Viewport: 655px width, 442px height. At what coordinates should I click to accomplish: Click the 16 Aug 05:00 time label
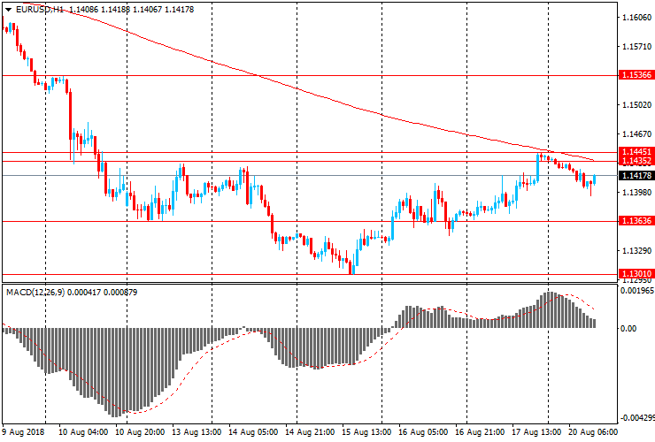[423, 432]
